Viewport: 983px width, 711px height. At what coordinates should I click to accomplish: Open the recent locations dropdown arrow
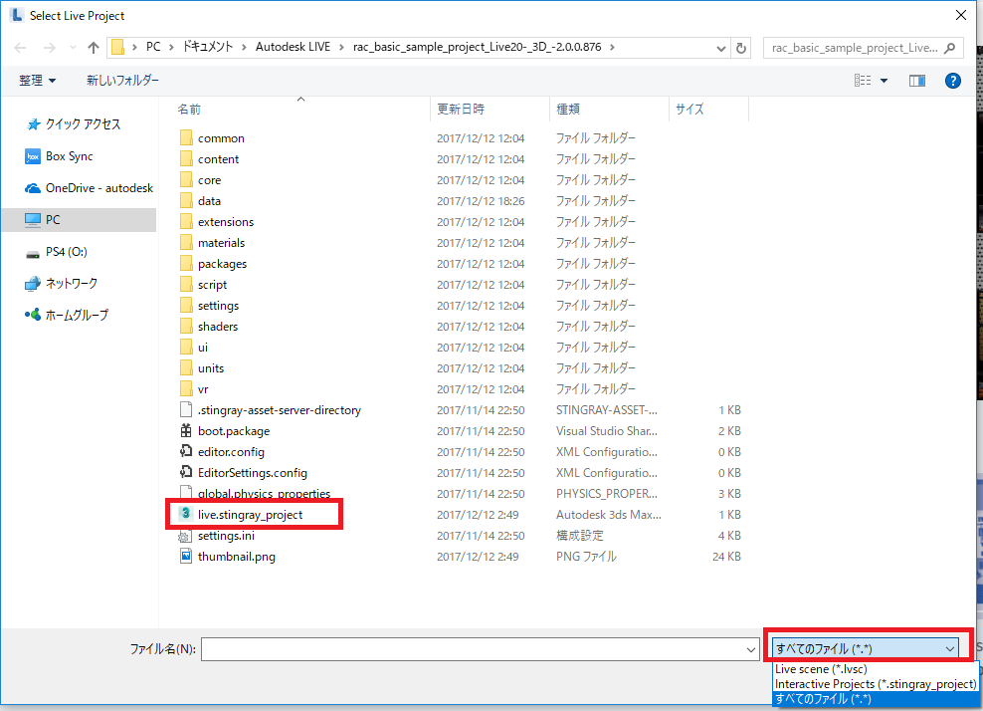73,48
